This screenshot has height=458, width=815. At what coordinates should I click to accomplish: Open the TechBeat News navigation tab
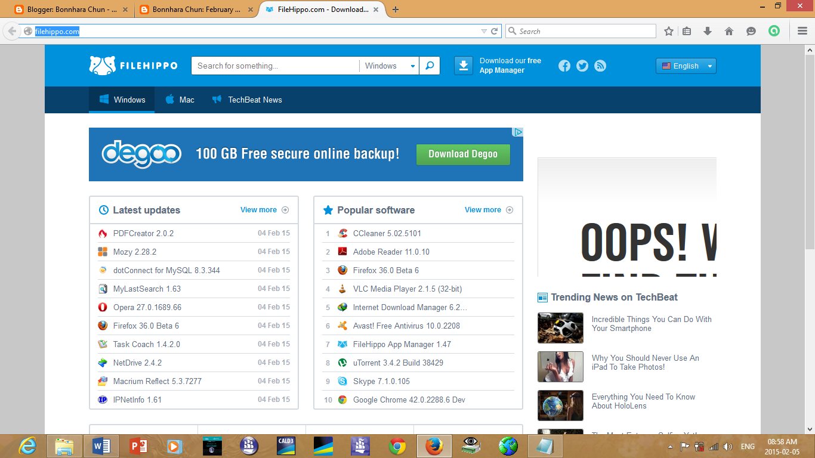tap(247, 100)
